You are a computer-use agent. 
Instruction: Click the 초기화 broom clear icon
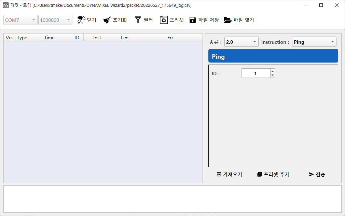point(107,20)
